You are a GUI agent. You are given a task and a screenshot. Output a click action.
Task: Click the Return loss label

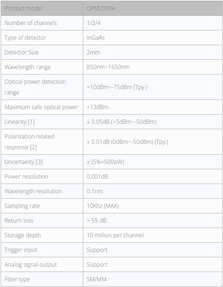pyautogui.click(x=19, y=220)
